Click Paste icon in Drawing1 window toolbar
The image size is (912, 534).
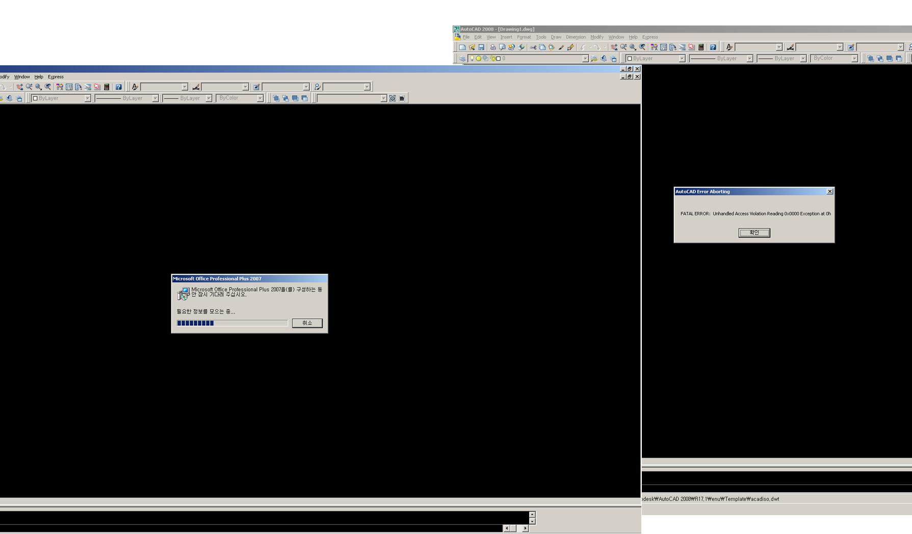[552, 47]
